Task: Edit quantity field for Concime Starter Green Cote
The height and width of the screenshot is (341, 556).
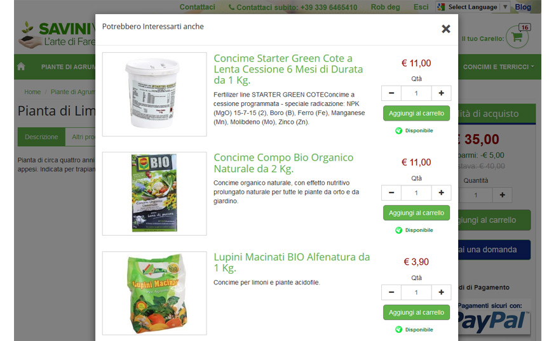Action: [416, 93]
